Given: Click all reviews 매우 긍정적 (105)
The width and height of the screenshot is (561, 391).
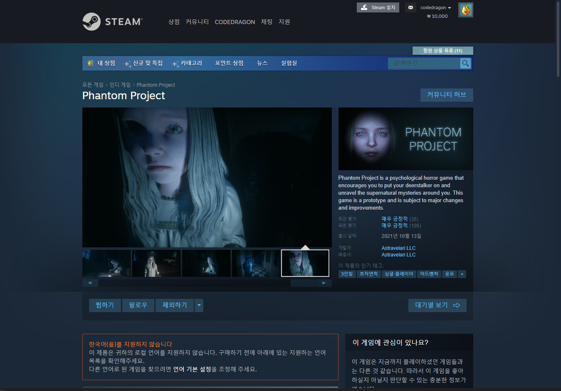Looking at the screenshot, I should point(401,225).
